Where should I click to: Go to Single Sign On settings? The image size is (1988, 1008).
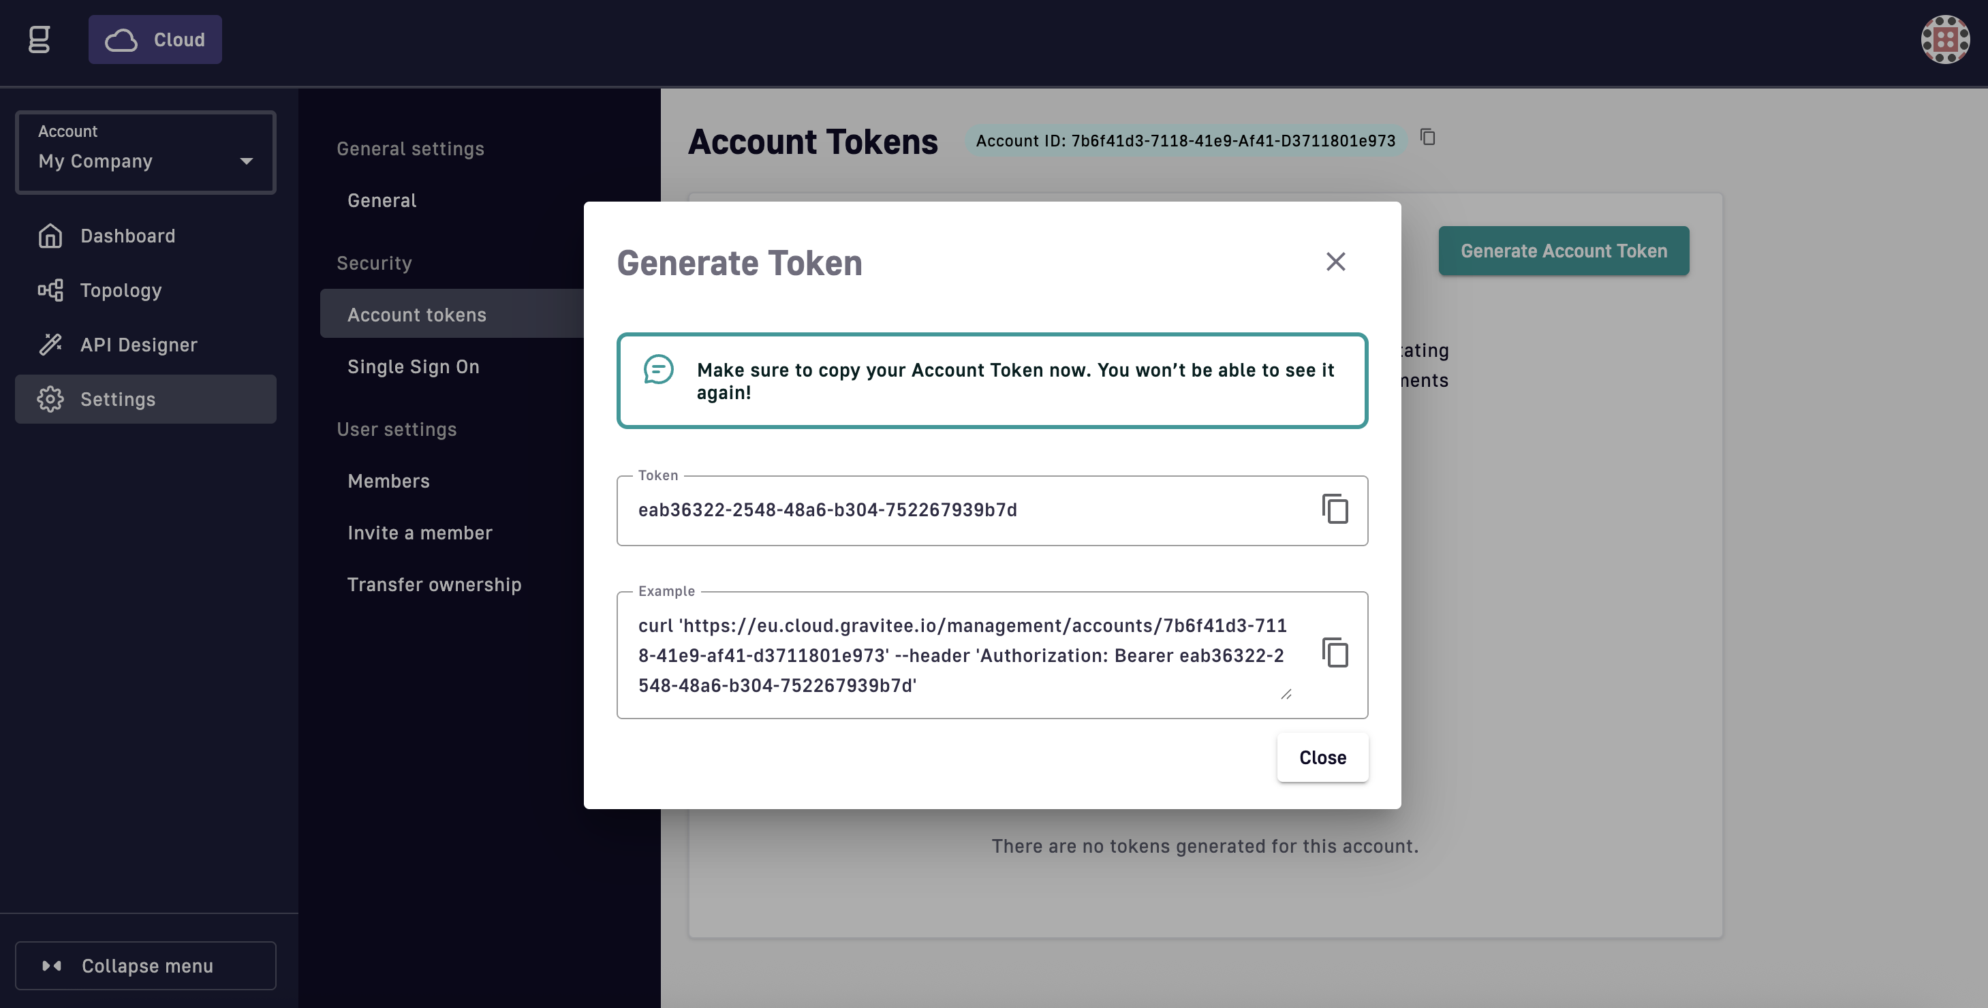tap(413, 367)
